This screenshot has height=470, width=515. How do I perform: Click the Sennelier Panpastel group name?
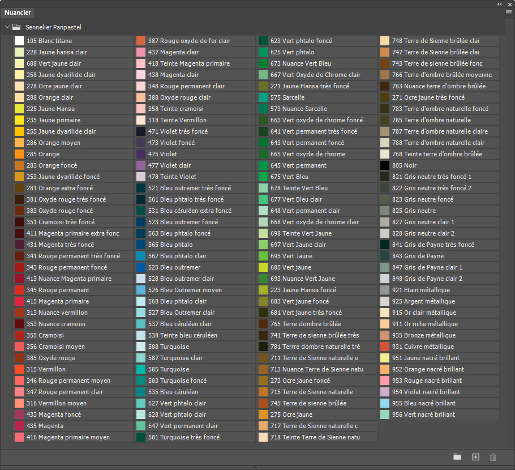[54, 27]
